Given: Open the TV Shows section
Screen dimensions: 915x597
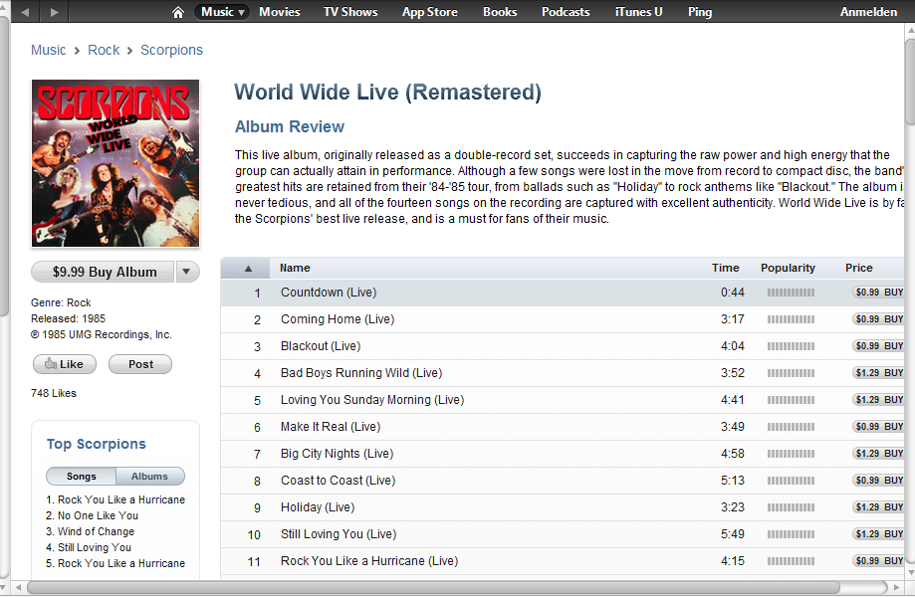Looking at the screenshot, I should (x=350, y=12).
